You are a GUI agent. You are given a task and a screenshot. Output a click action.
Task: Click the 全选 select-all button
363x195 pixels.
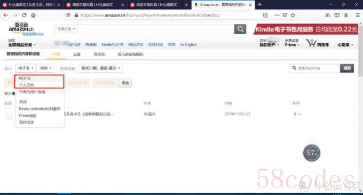[125, 83]
